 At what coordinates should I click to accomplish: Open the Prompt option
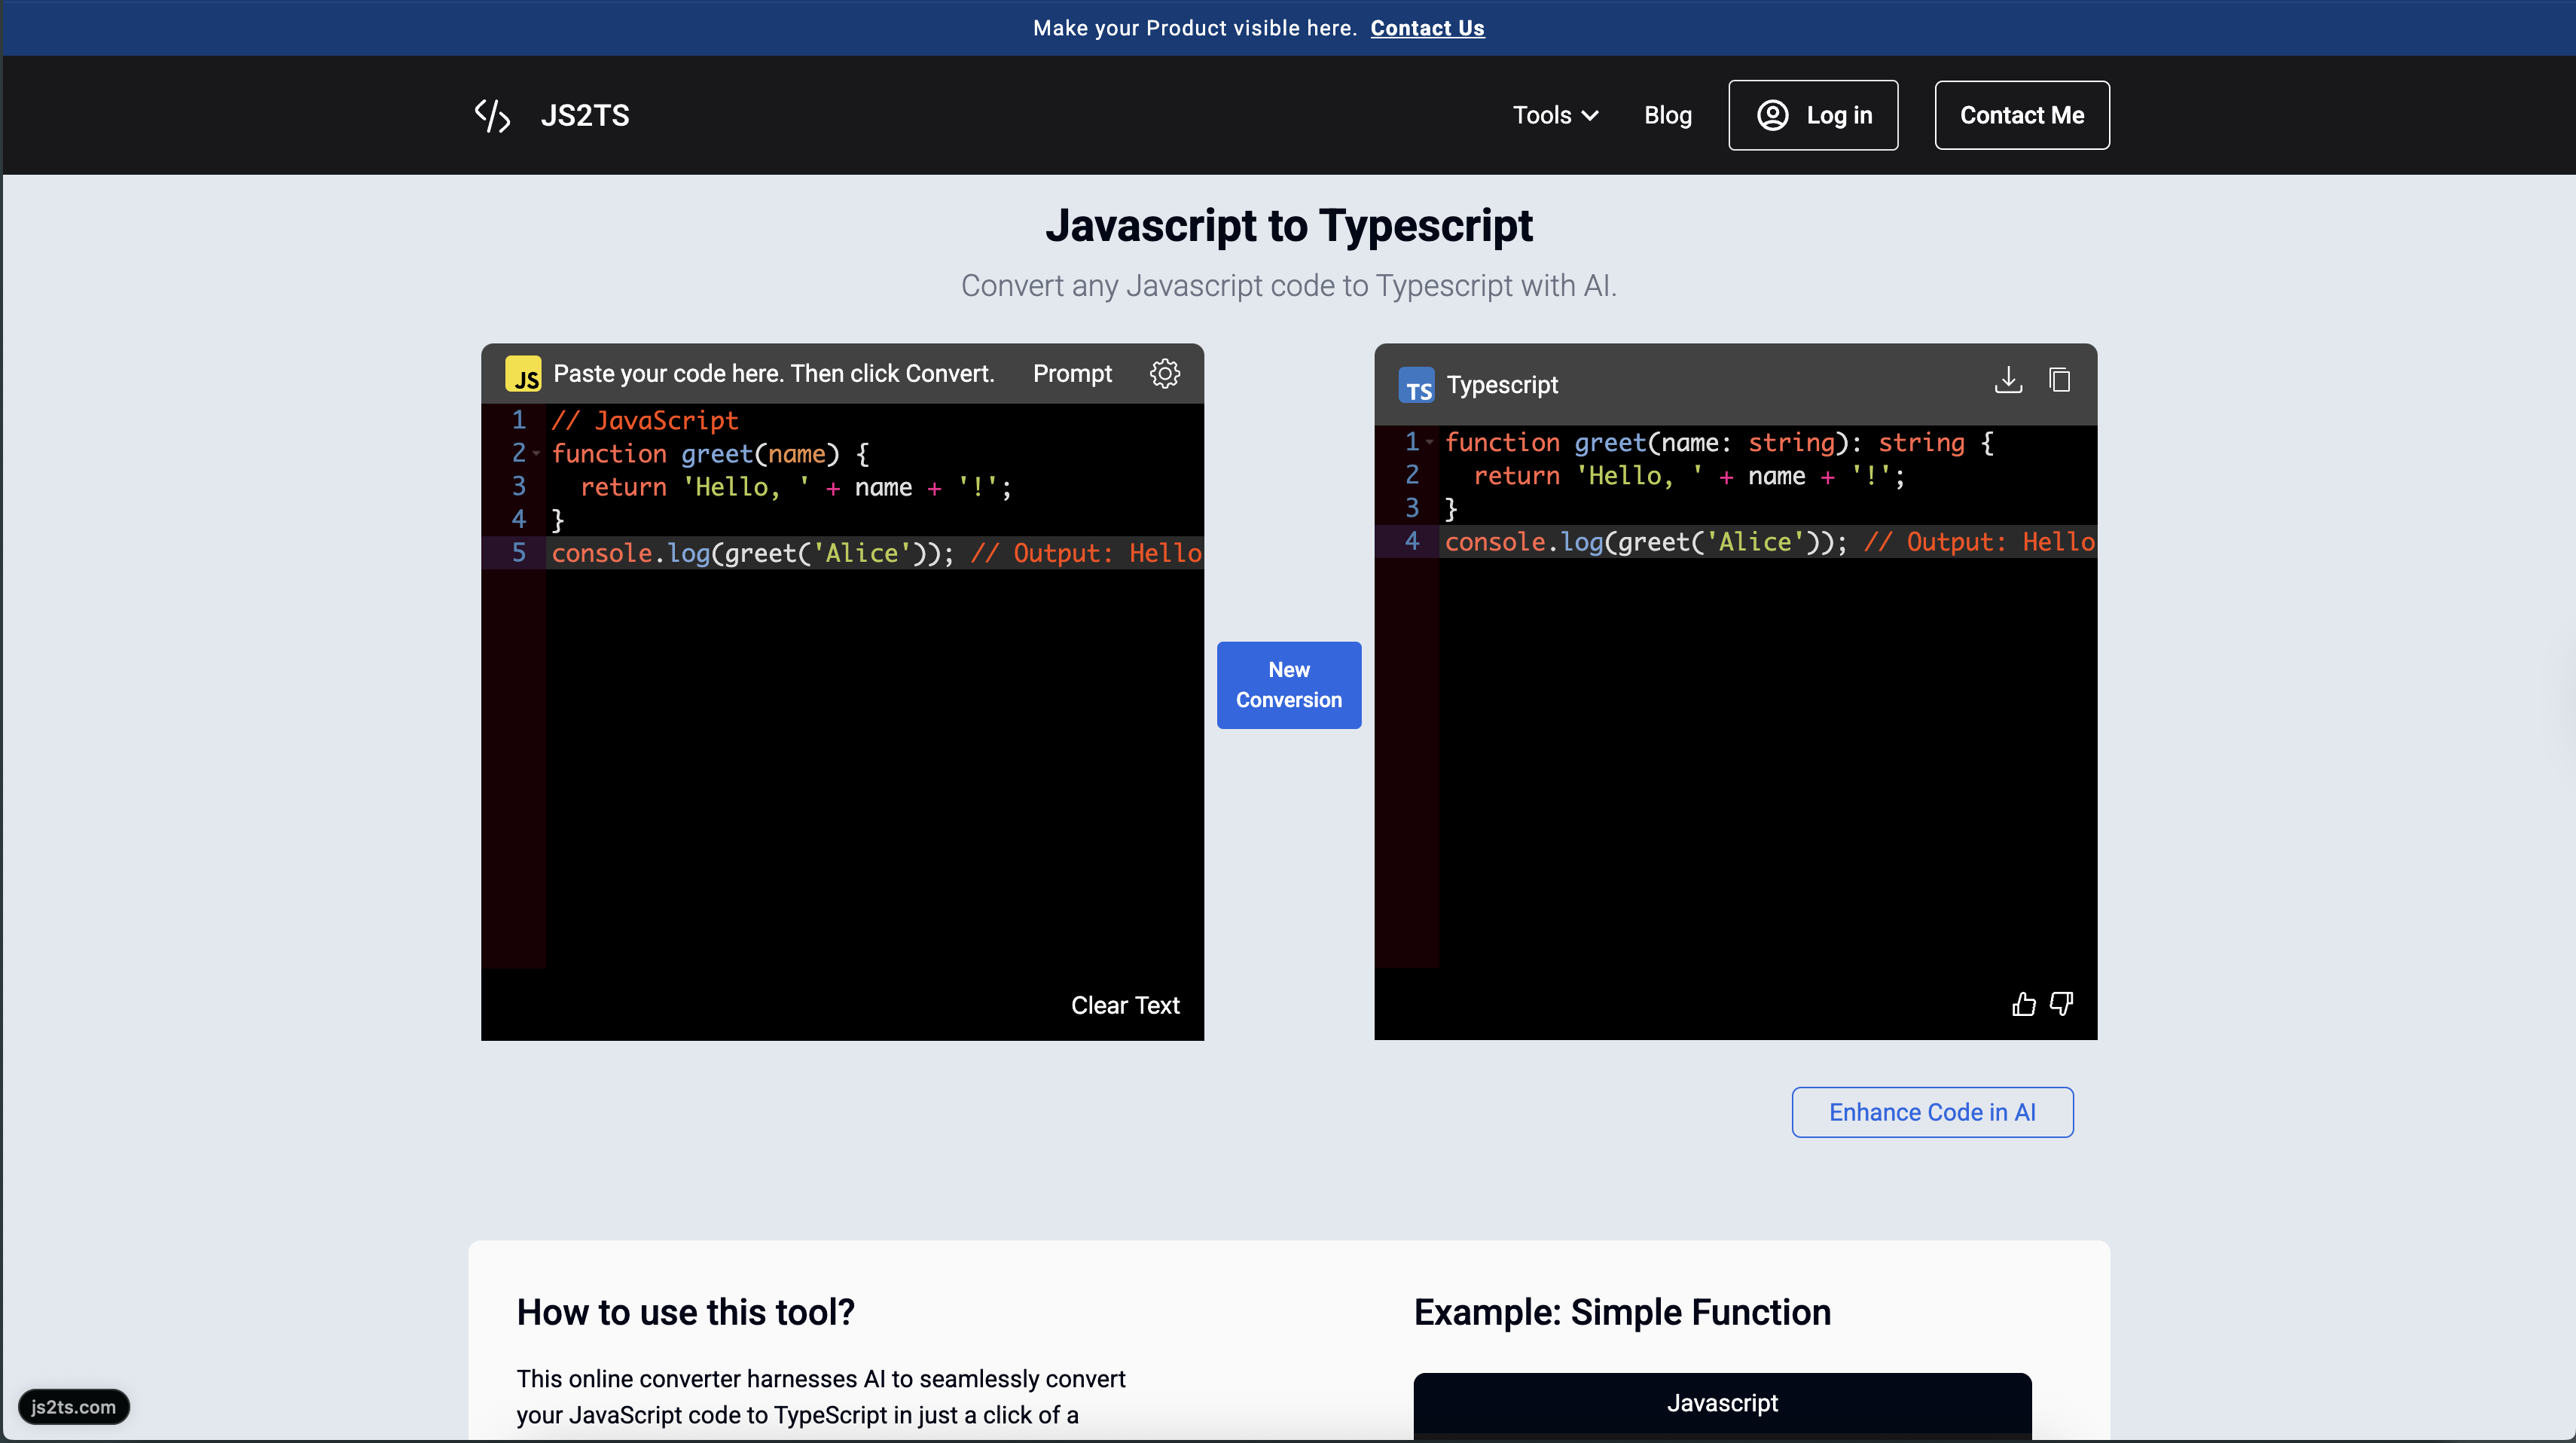(1072, 373)
